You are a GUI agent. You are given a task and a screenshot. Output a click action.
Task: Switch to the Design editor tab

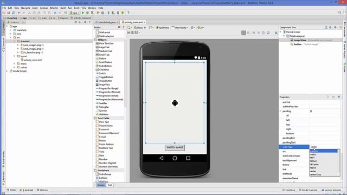coord(101,185)
